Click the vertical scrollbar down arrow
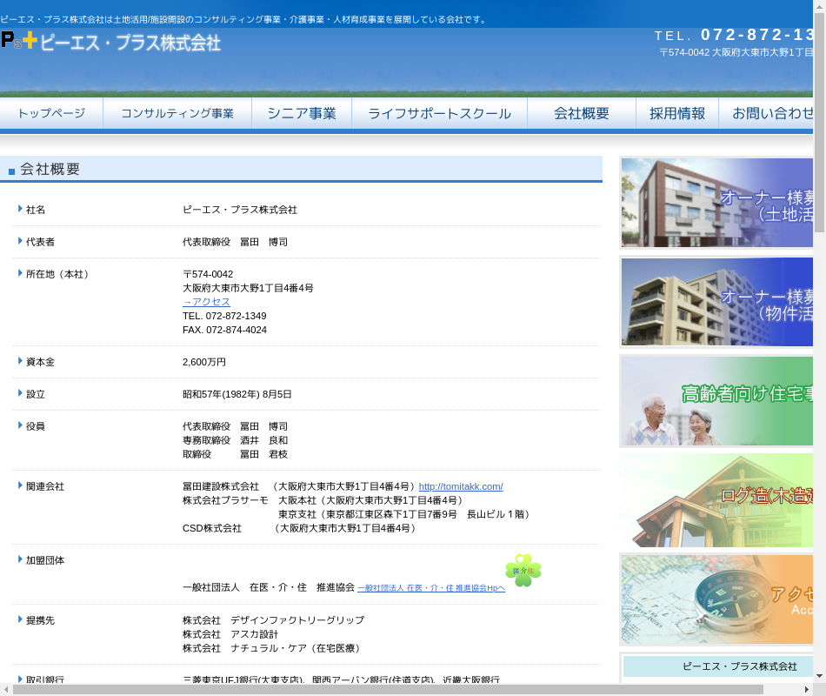The height and width of the screenshot is (696, 826). click(819, 675)
